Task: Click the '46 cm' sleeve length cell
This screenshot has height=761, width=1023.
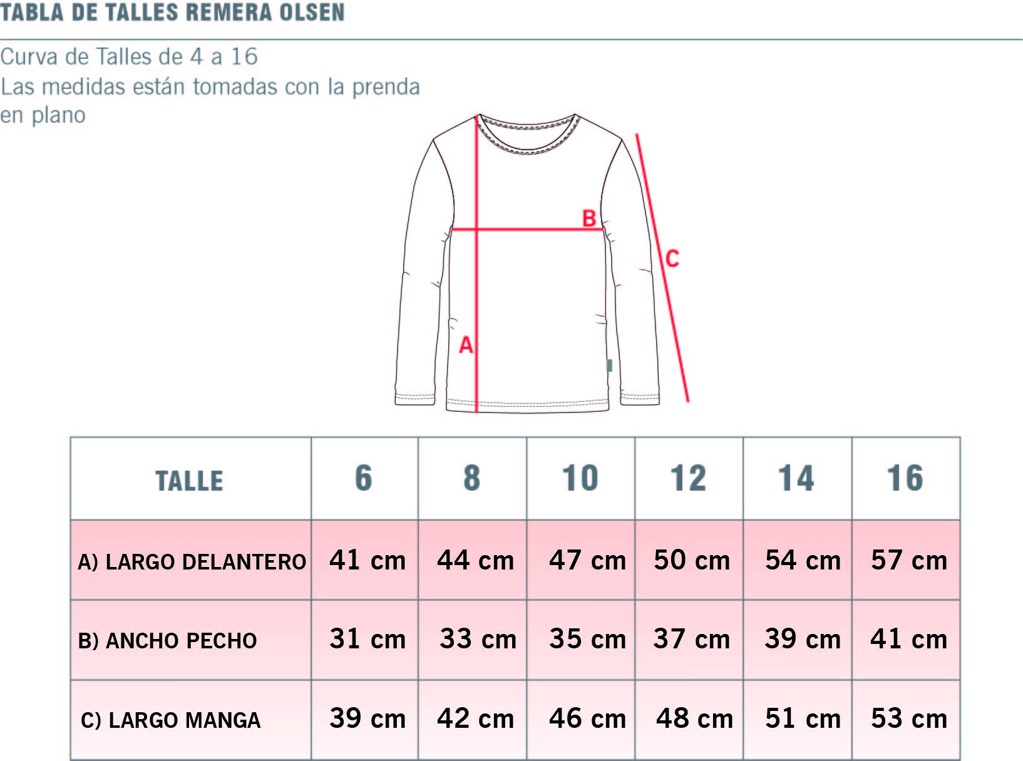Action: click(x=587, y=718)
